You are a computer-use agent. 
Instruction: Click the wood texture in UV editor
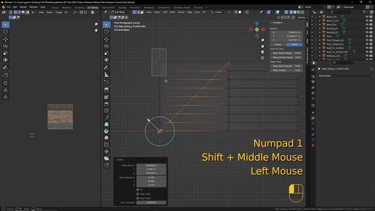tap(60, 117)
